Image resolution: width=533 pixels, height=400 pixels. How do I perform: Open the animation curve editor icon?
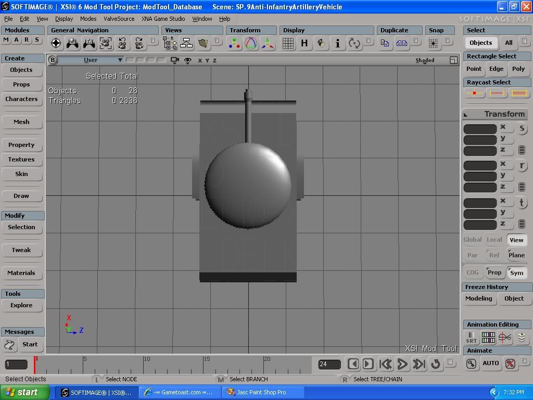(505, 337)
